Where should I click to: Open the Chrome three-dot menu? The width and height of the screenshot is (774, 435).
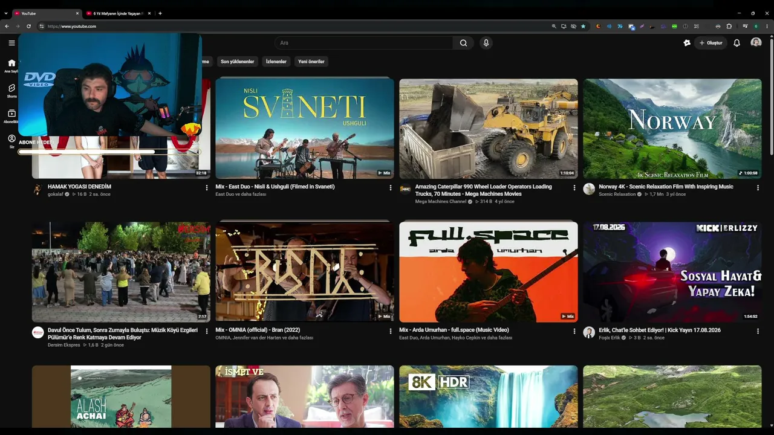click(x=767, y=26)
